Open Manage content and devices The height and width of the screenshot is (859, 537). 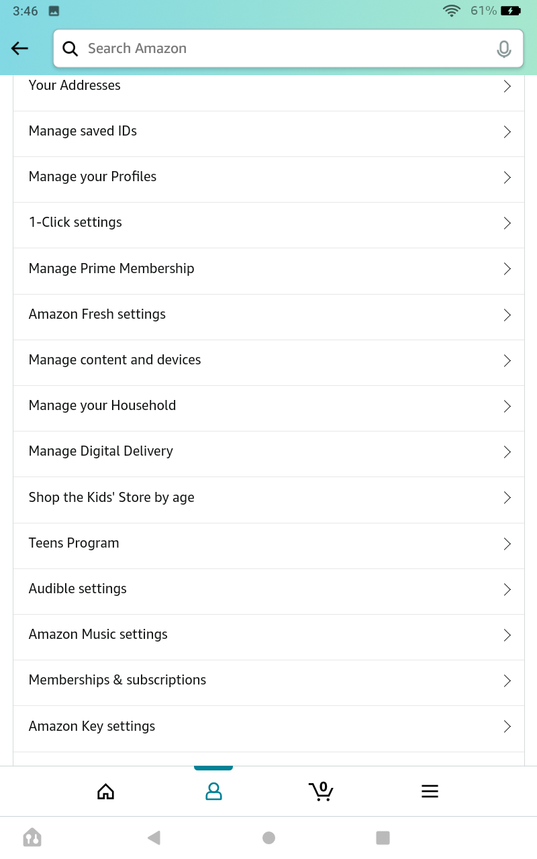pyautogui.click(x=115, y=360)
